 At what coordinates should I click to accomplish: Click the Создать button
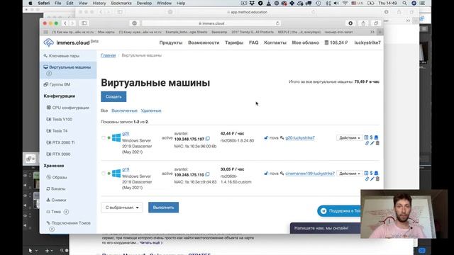(113, 96)
